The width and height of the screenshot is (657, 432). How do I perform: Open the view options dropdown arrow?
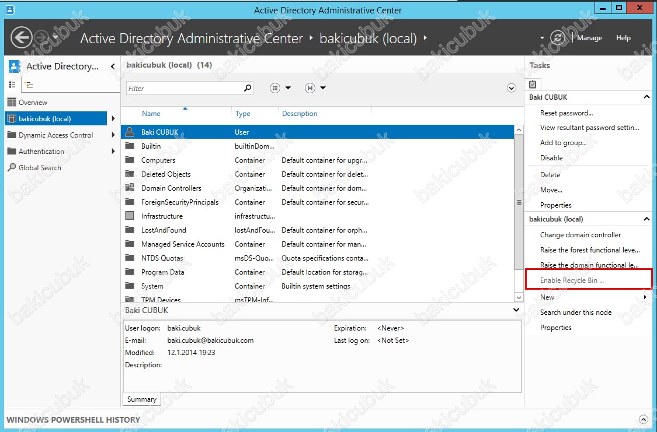(x=288, y=88)
